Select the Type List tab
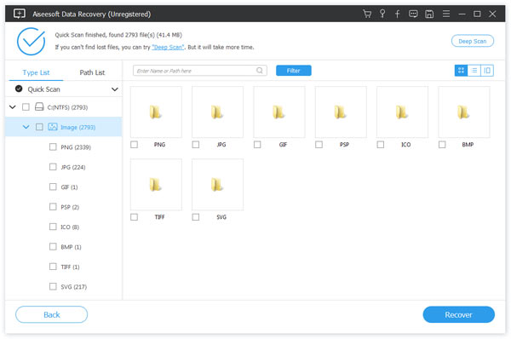 coord(36,72)
